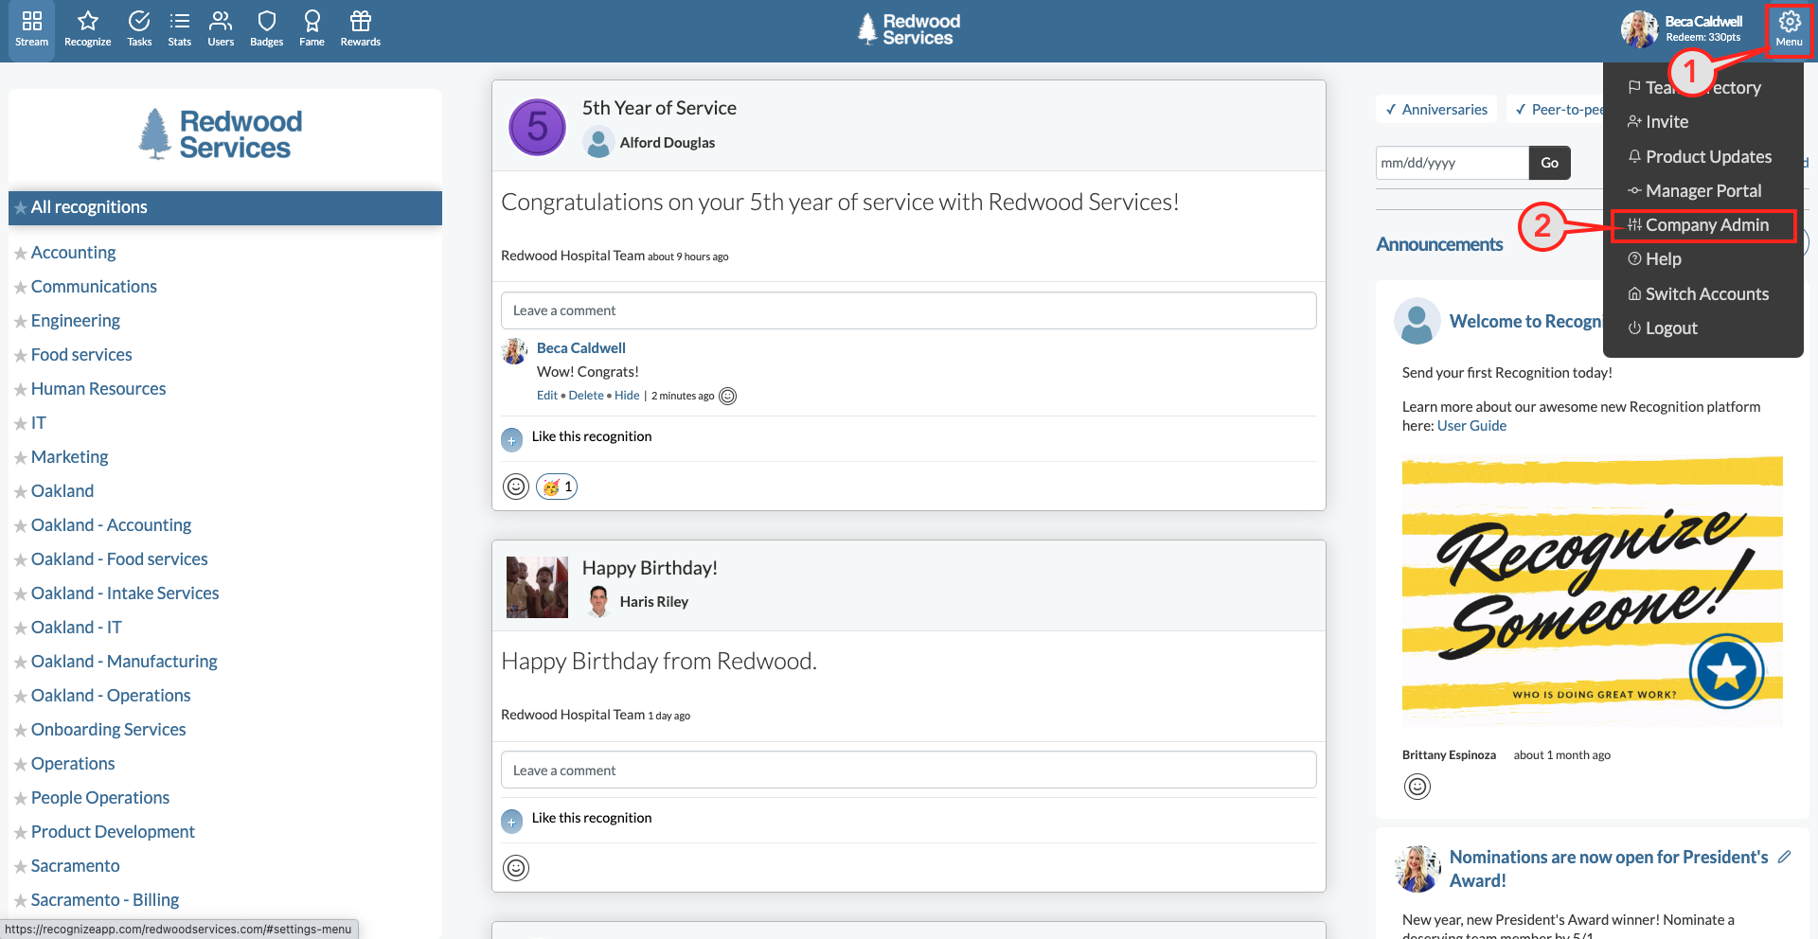The image size is (1818, 939).
Task: Open the Rewards gift icon
Action: point(360,28)
